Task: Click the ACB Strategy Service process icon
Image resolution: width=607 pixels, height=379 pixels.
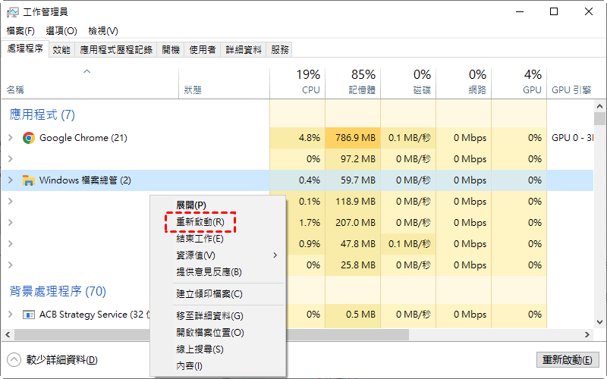Action: 29,315
